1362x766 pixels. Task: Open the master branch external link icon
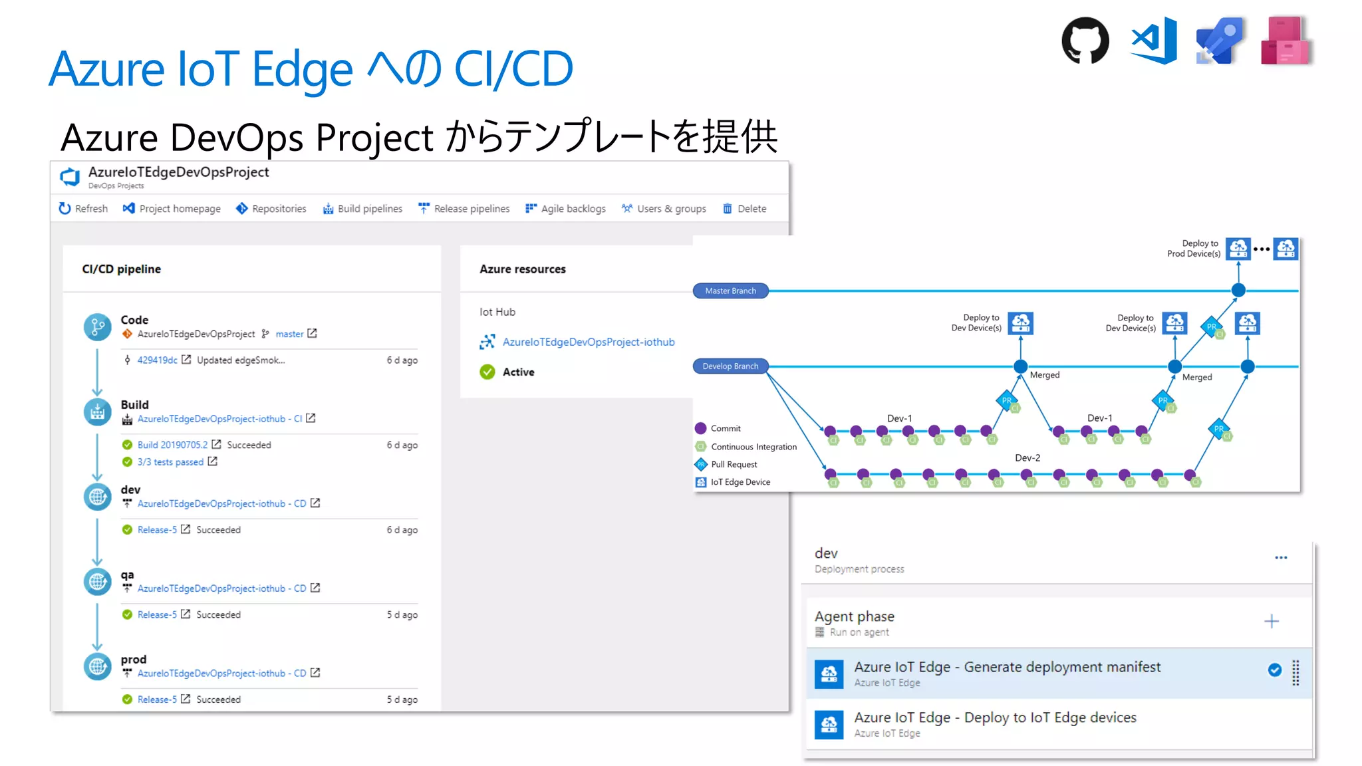(313, 334)
